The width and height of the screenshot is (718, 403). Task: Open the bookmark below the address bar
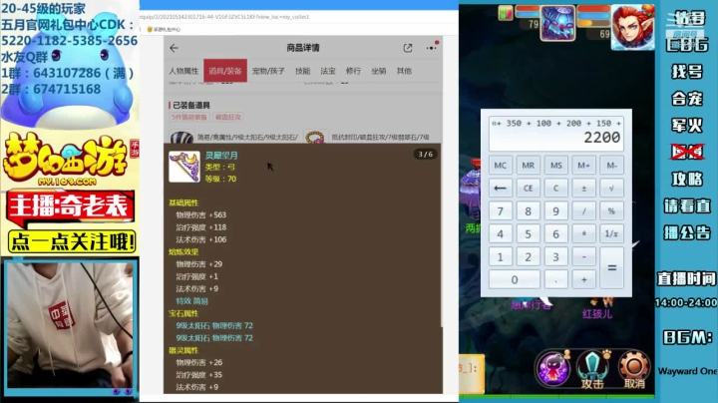pos(164,29)
